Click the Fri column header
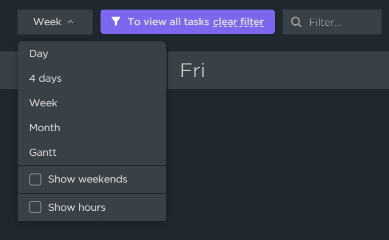389x240 pixels. (x=192, y=71)
